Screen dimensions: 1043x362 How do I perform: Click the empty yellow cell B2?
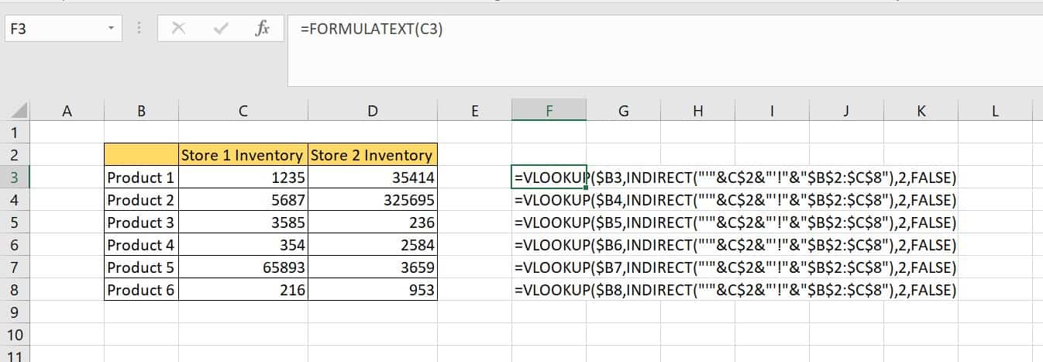click(x=141, y=155)
